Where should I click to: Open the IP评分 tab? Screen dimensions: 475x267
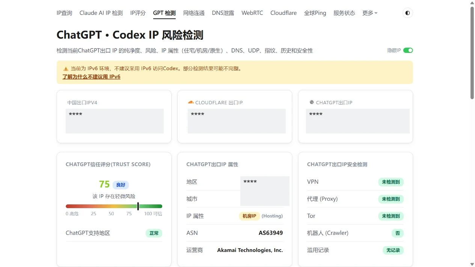point(138,13)
